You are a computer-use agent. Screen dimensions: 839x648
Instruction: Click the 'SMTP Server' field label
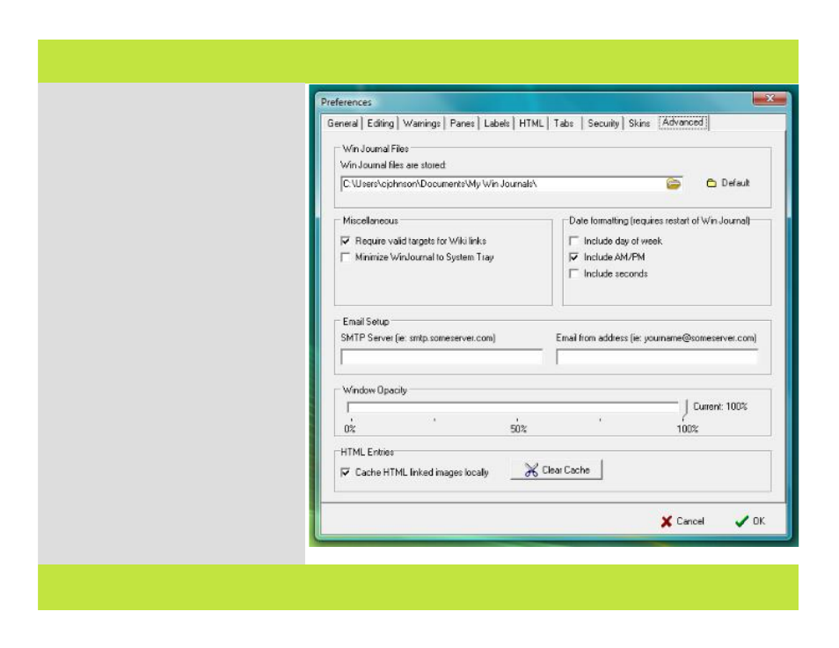[418, 339]
